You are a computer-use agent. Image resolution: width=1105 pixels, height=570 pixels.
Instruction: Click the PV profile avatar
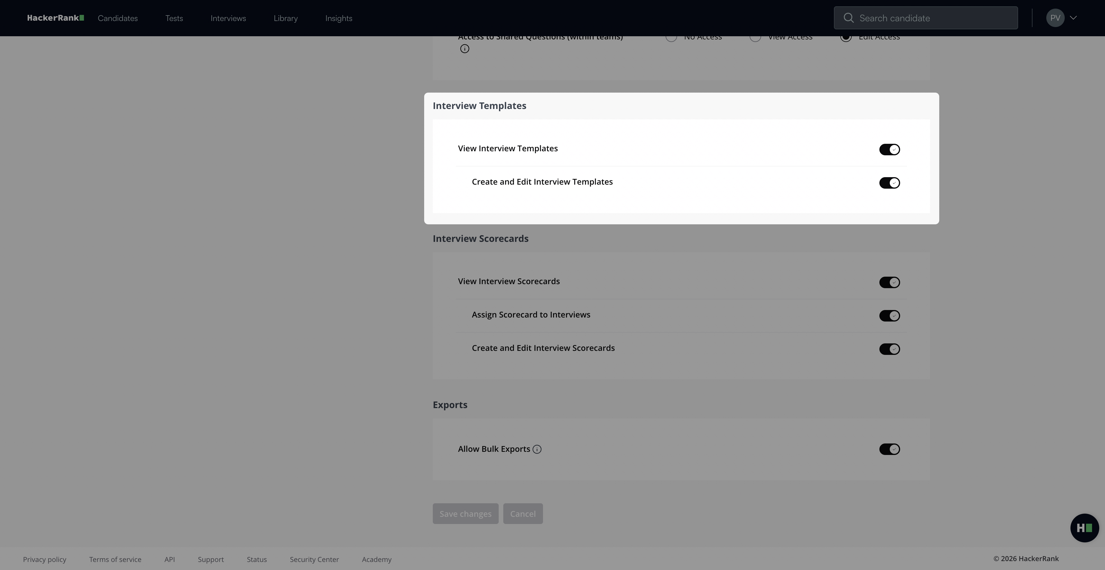[1056, 18]
